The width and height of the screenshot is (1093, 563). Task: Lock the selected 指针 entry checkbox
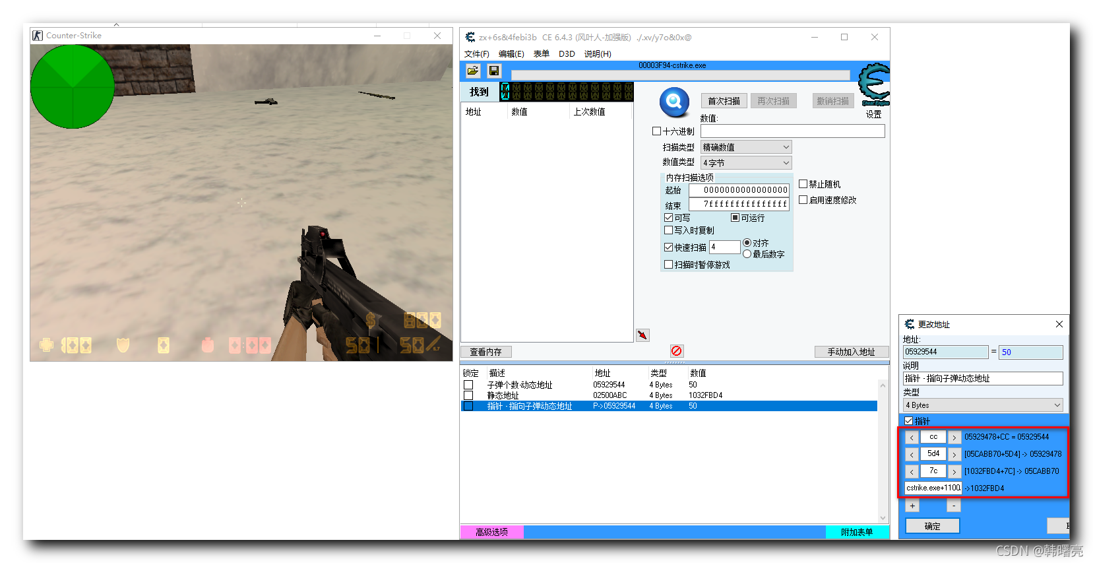[x=468, y=406]
